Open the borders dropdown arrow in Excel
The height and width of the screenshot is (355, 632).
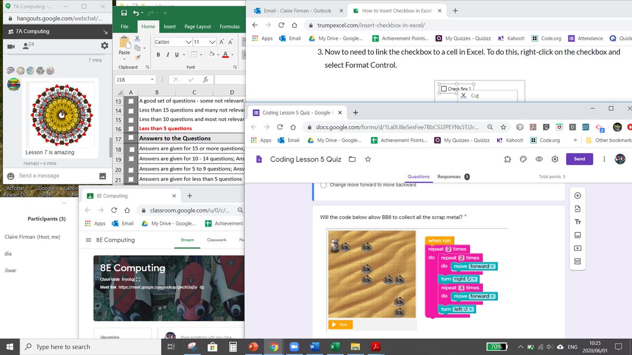202,55
